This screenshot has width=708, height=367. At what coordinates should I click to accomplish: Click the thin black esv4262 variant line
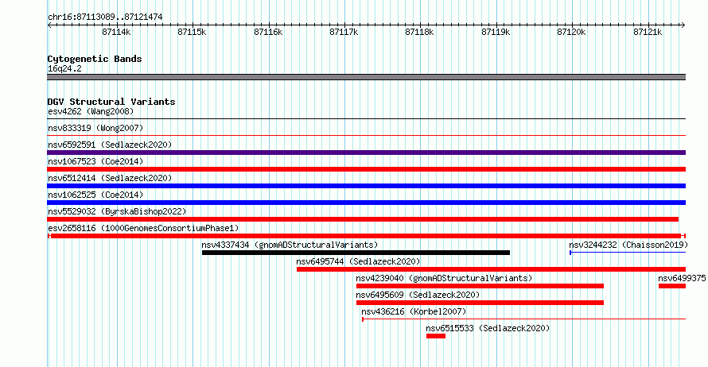click(366, 119)
